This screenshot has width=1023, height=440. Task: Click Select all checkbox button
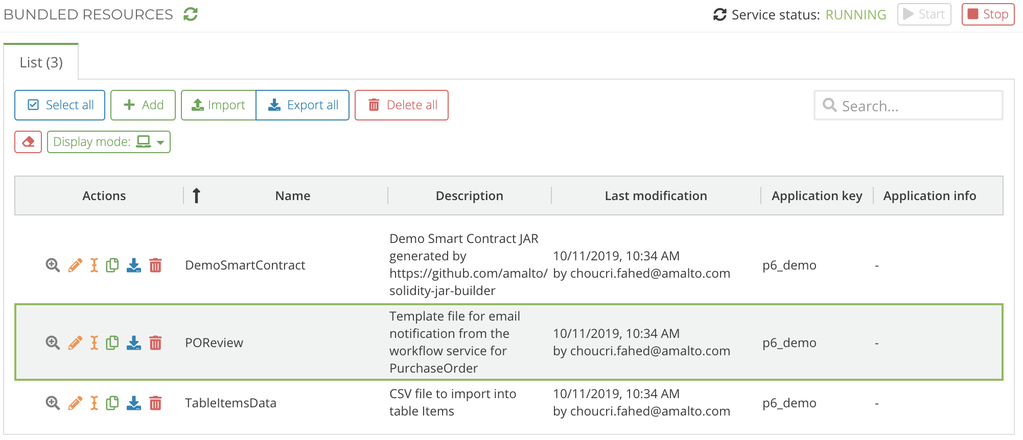click(x=60, y=105)
